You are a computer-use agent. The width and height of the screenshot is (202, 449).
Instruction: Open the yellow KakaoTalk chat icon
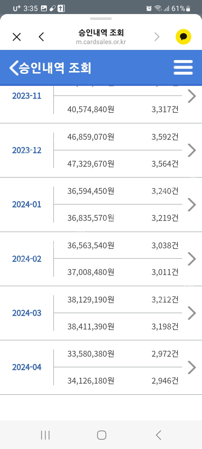[183, 37]
